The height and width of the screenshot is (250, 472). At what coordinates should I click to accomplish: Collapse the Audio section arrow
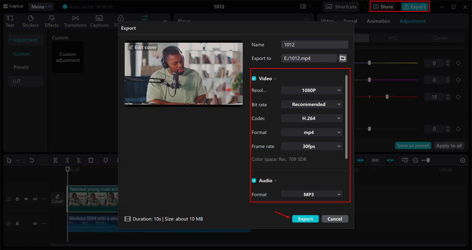(275, 181)
